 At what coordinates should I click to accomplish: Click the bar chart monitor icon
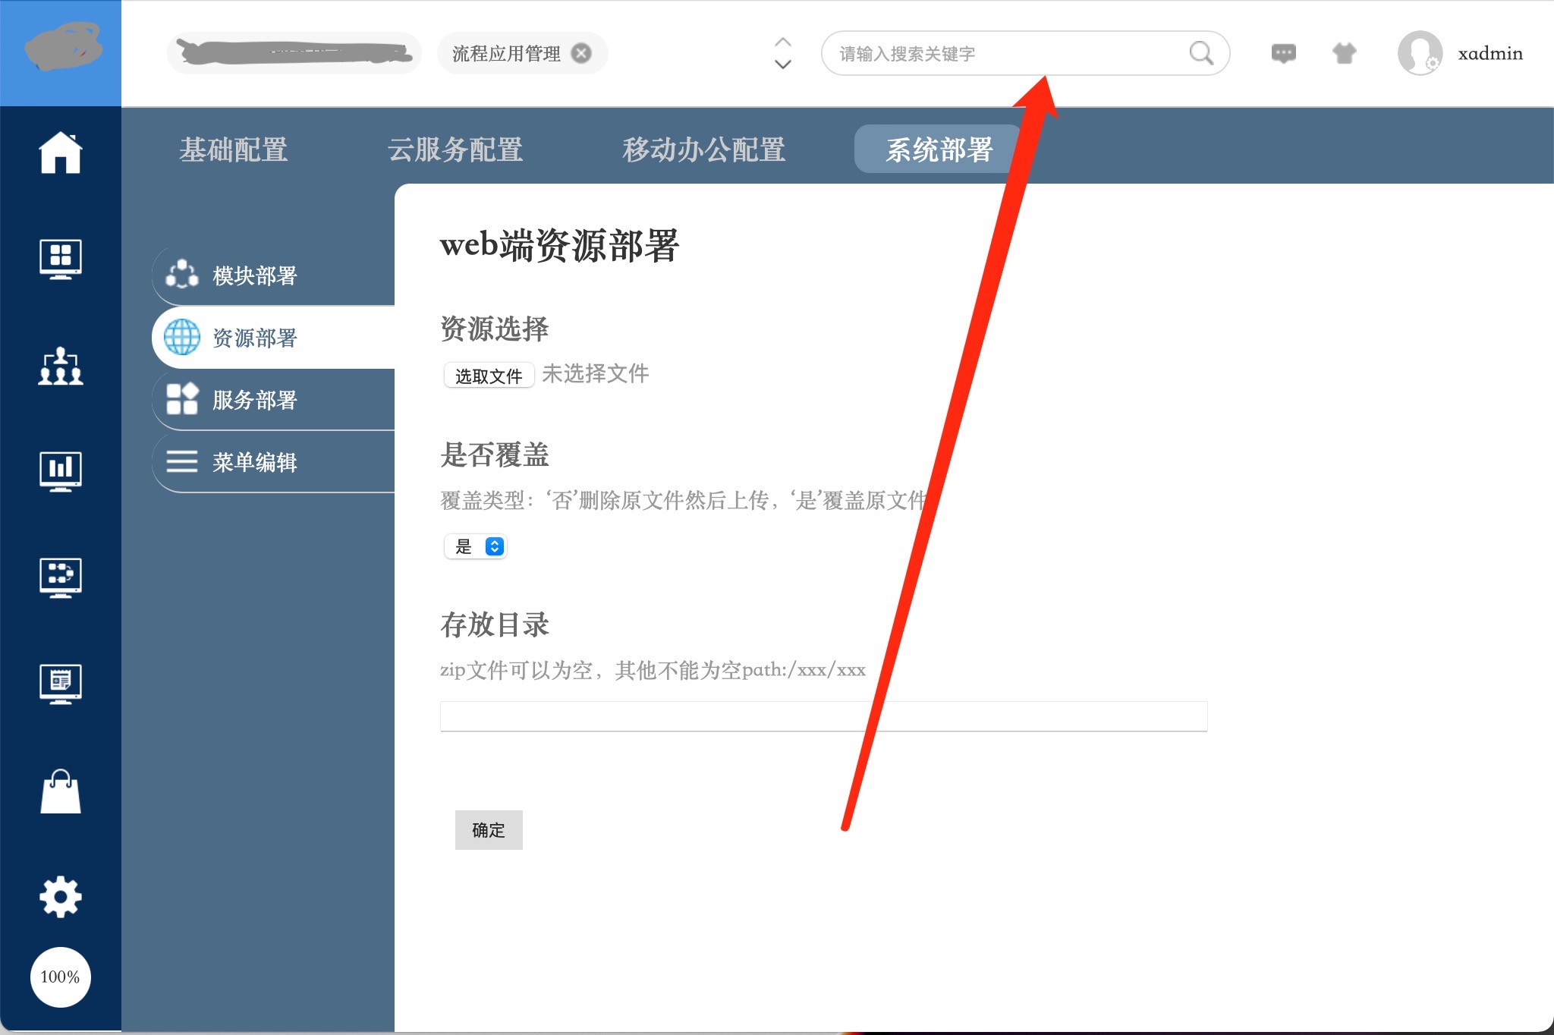pyautogui.click(x=61, y=470)
